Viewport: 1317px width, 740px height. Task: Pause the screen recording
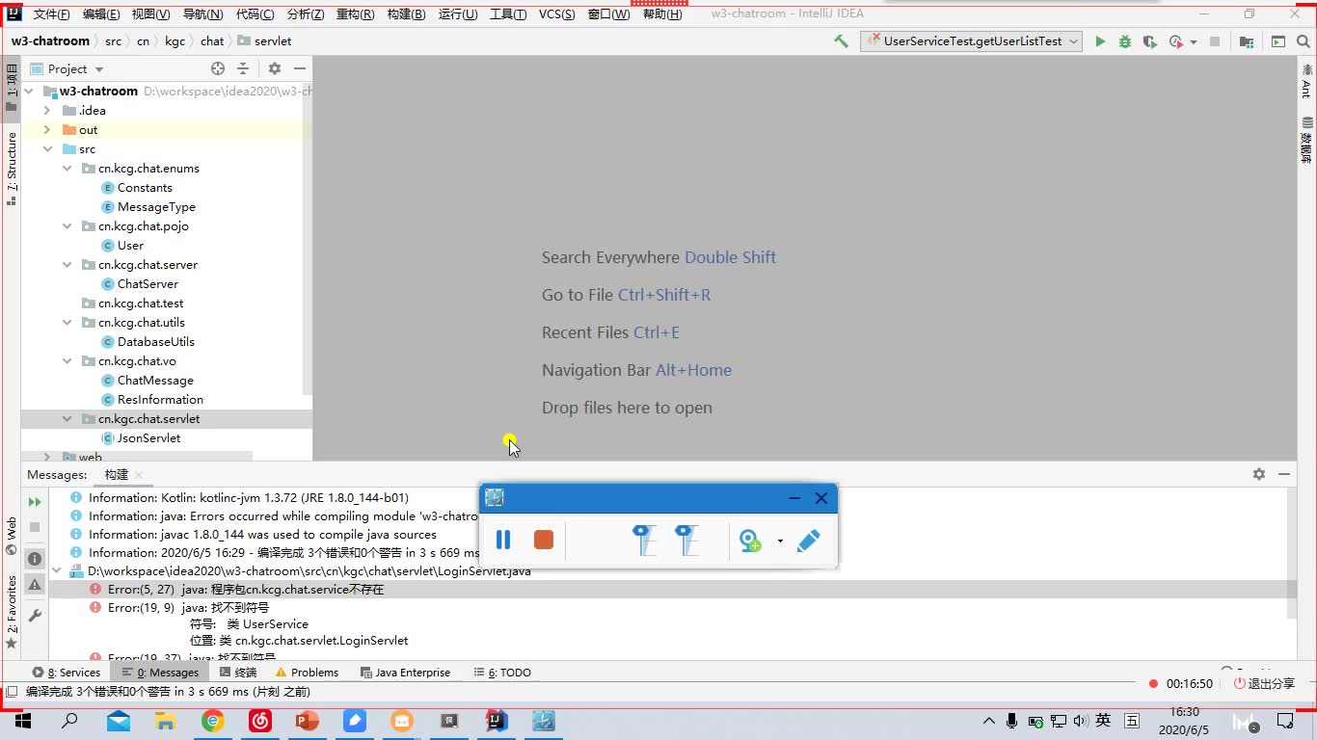(502, 540)
